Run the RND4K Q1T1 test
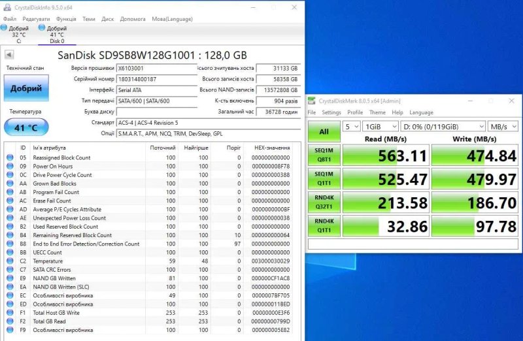This screenshot has height=341, width=523. (324, 225)
